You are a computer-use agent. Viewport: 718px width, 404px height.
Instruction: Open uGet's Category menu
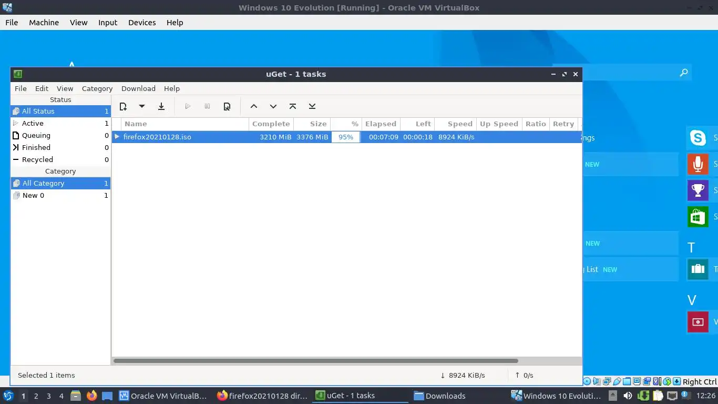(97, 88)
